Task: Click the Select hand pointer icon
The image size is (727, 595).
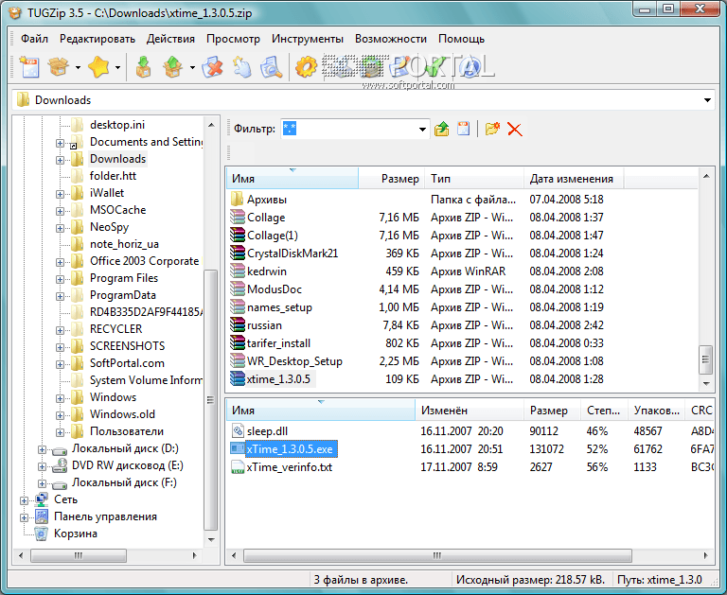Action: pyautogui.click(x=241, y=67)
